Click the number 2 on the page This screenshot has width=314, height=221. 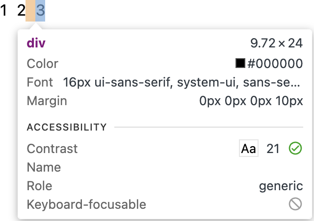pos(21,10)
